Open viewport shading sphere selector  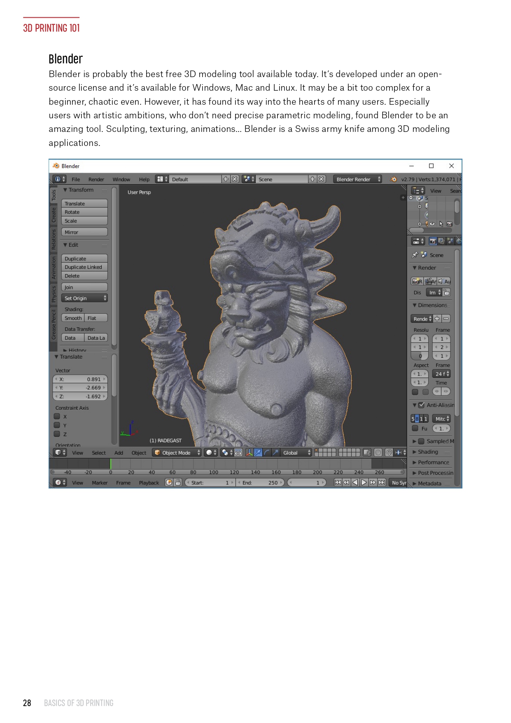tap(211, 453)
